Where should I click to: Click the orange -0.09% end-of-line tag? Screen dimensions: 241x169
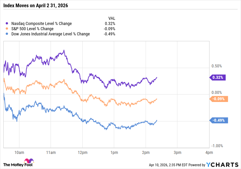coord(218,99)
